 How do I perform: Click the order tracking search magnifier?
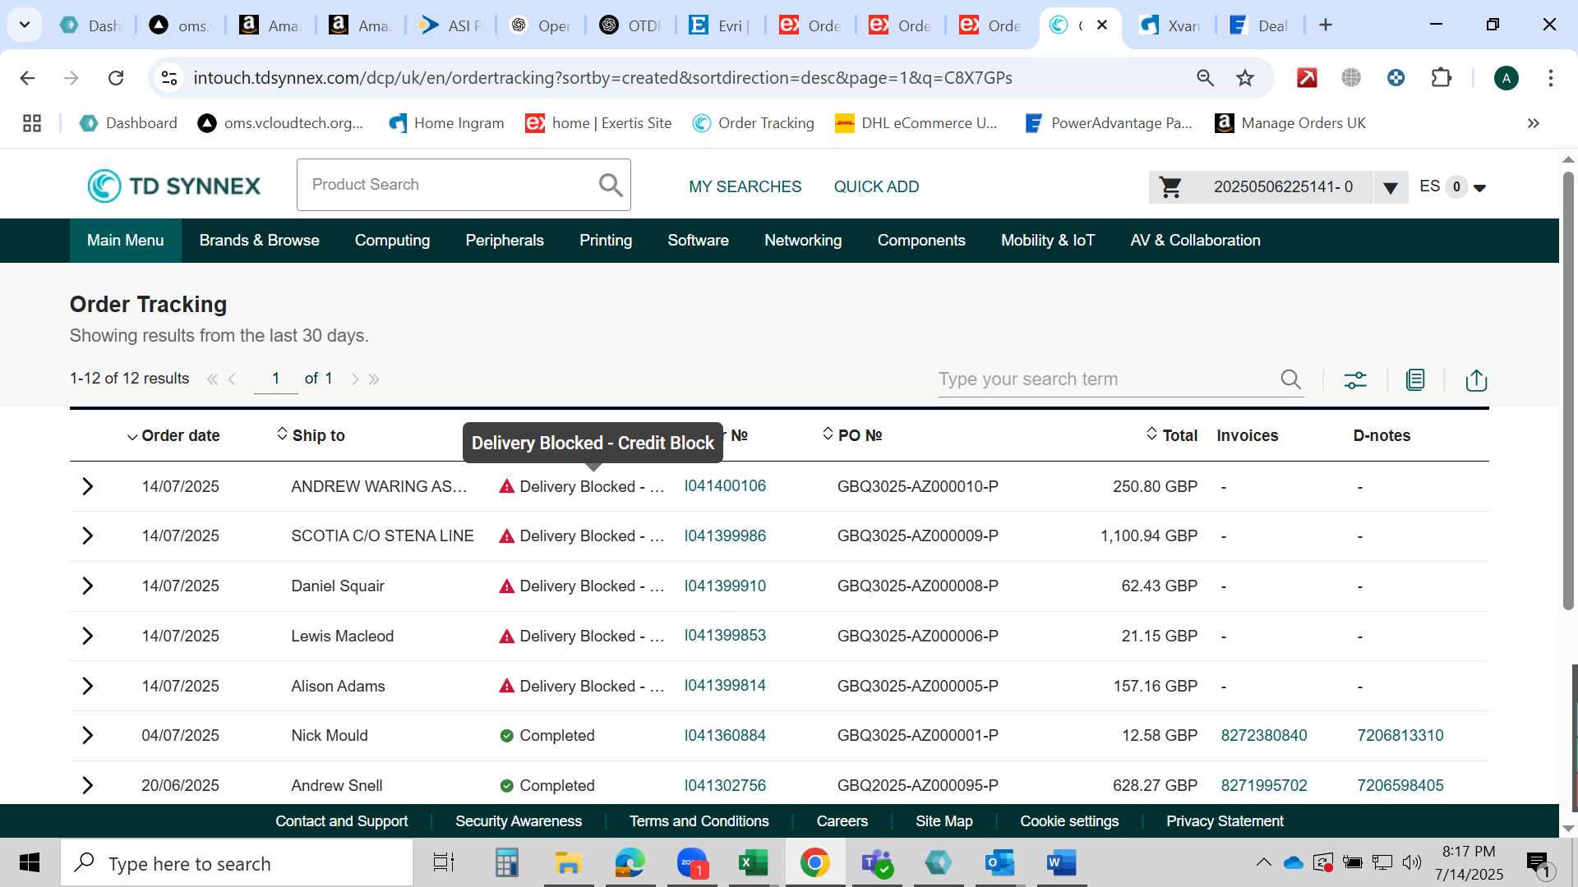(x=1290, y=379)
